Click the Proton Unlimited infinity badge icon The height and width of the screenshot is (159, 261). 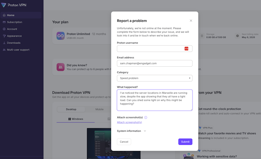(x=60, y=36)
